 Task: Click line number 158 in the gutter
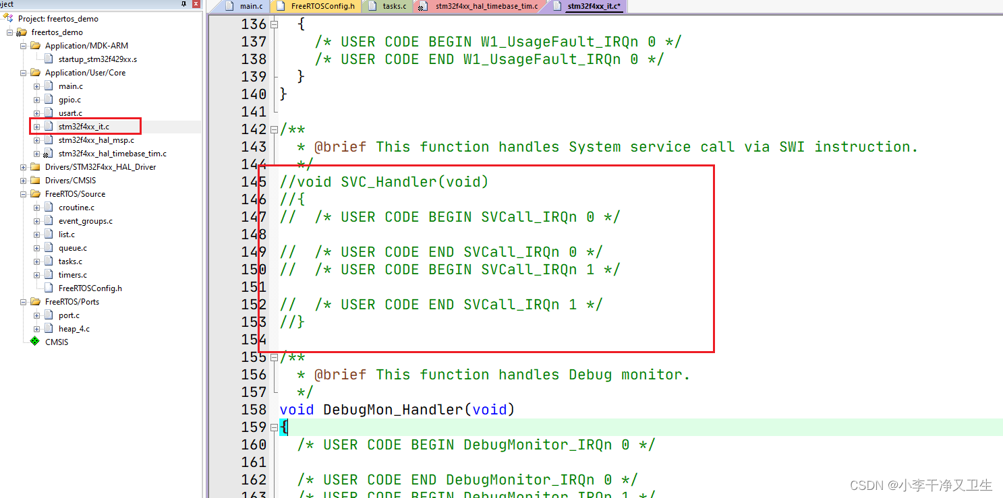click(254, 409)
